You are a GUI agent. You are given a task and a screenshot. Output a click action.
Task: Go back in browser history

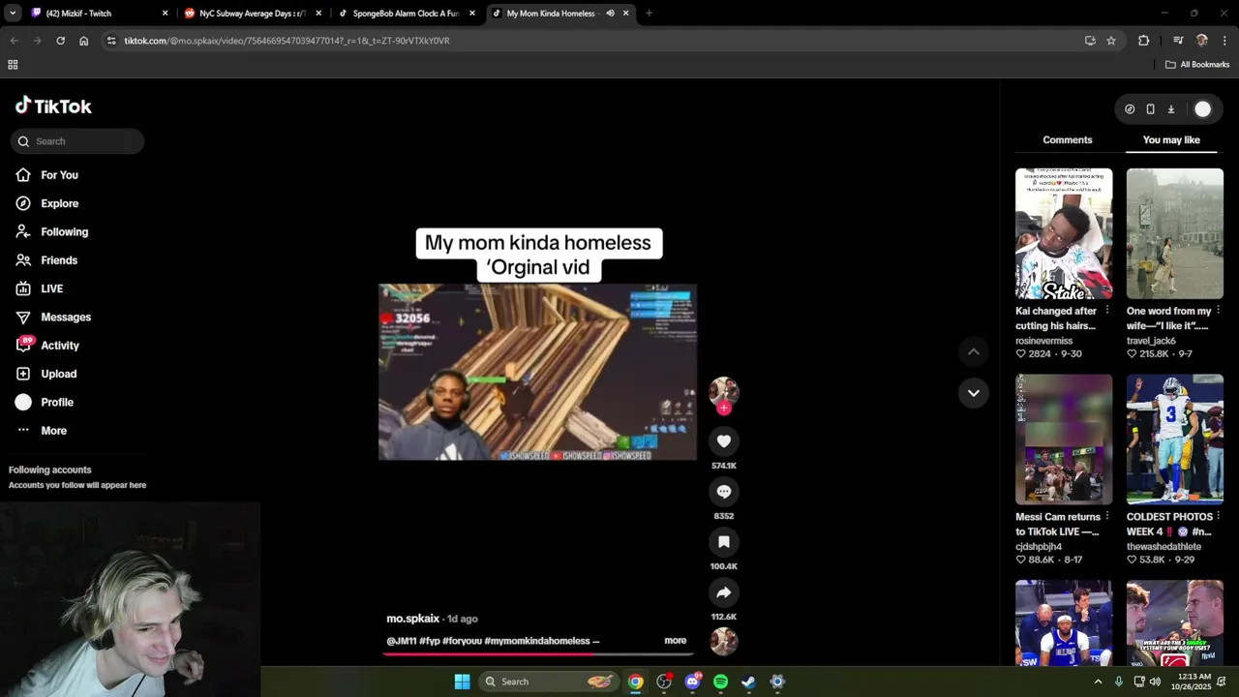(x=14, y=41)
